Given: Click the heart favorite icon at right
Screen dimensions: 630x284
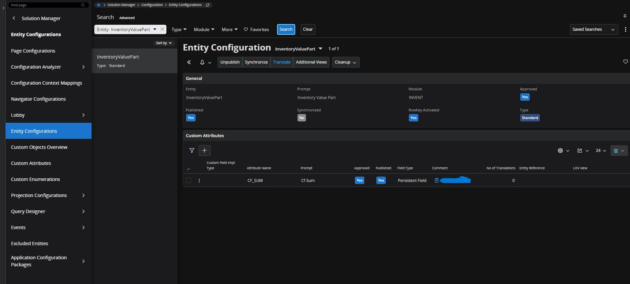Looking at the screenshot, I should [x=625, y=62].
